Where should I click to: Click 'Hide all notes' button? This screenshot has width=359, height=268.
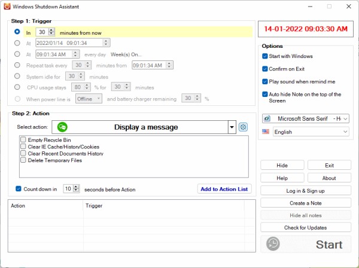point(306,215)
